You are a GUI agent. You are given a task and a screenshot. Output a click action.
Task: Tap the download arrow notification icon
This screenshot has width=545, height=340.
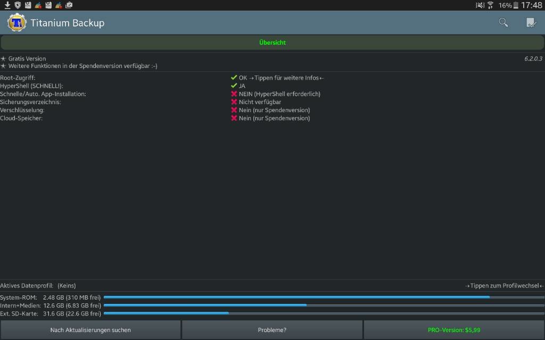pyautogui.click(x=7, y=5)
